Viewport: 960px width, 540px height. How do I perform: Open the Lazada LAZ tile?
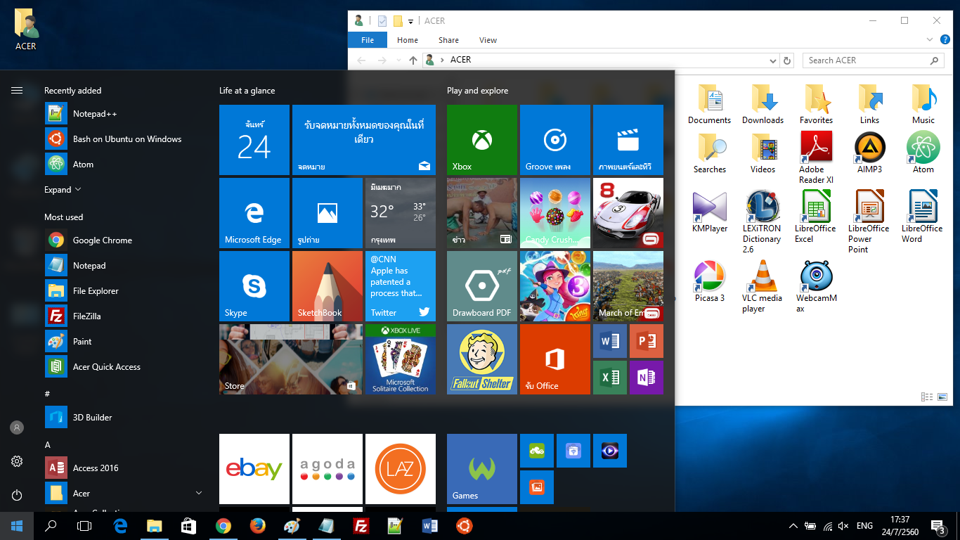coord(401,469)
